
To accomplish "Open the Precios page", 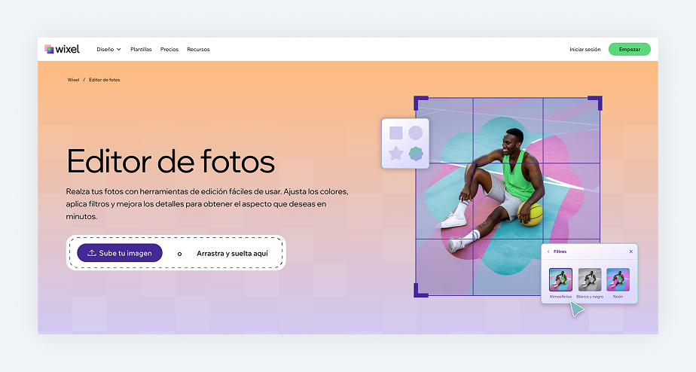I will [x=169, y=49].
